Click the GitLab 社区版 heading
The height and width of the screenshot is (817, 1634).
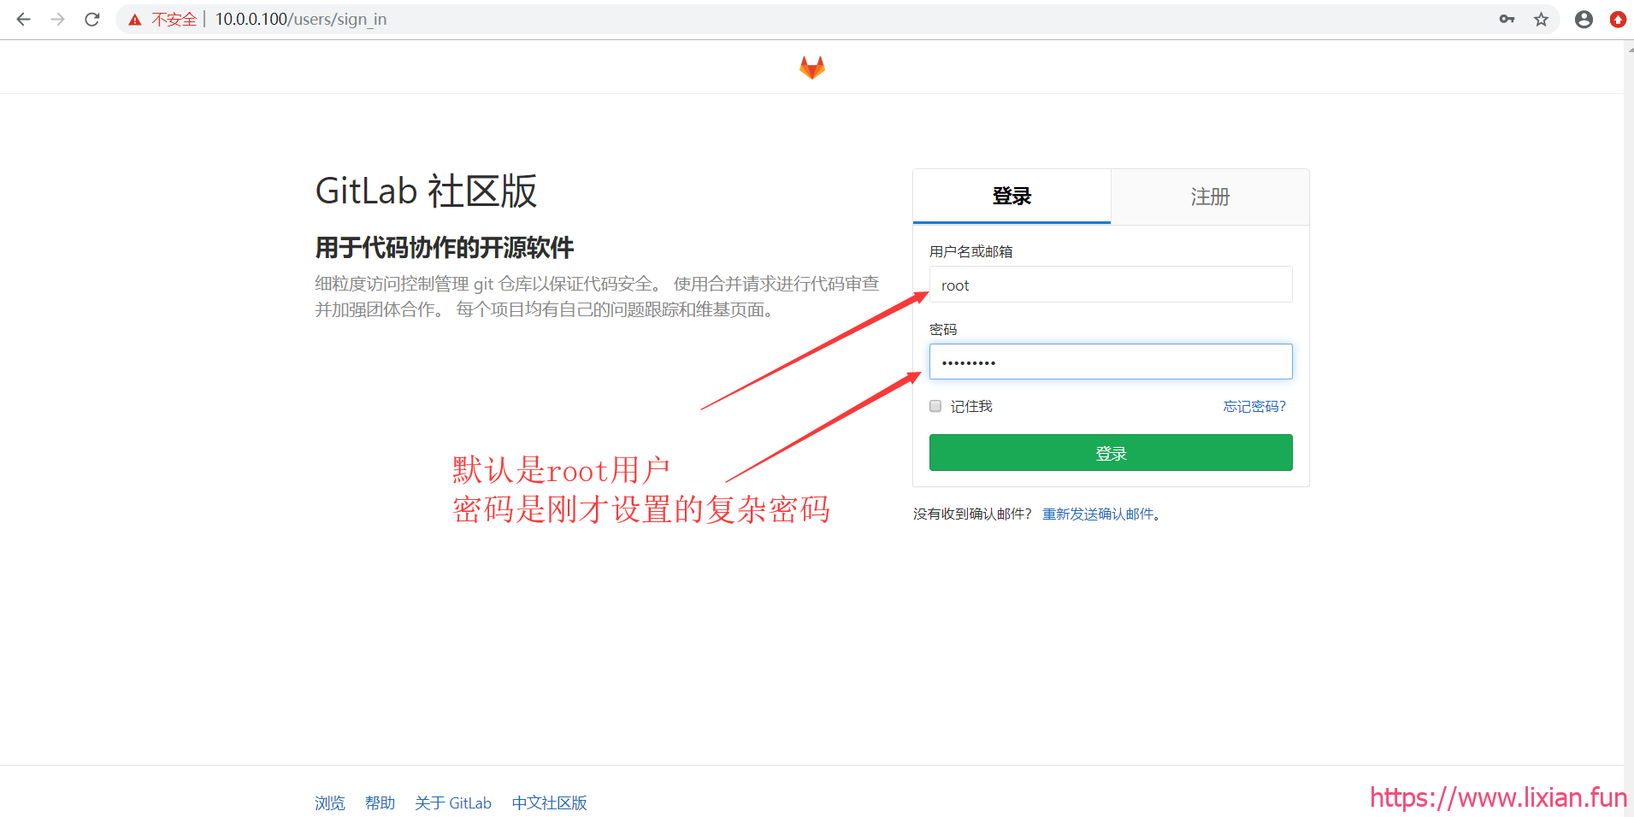426,191
